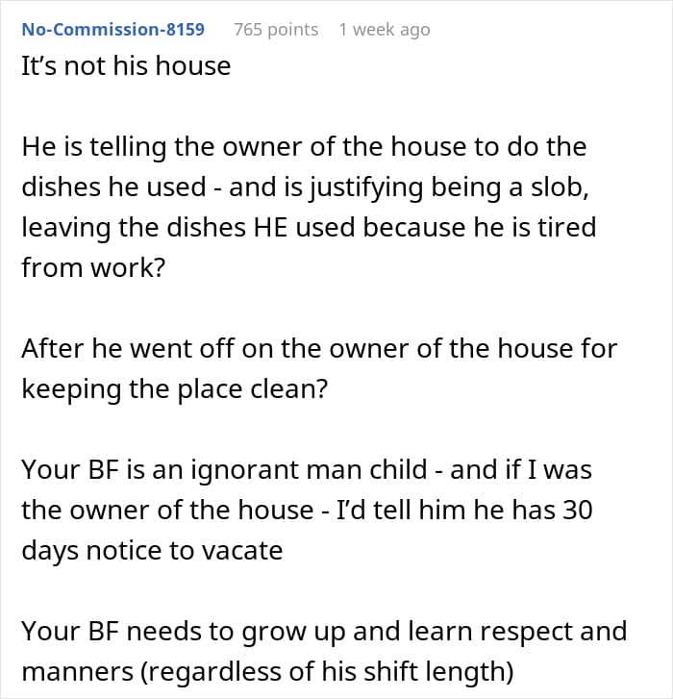Click the "1 week ago" timestamp
Screen dimensions: 673x699
point(384,30)
